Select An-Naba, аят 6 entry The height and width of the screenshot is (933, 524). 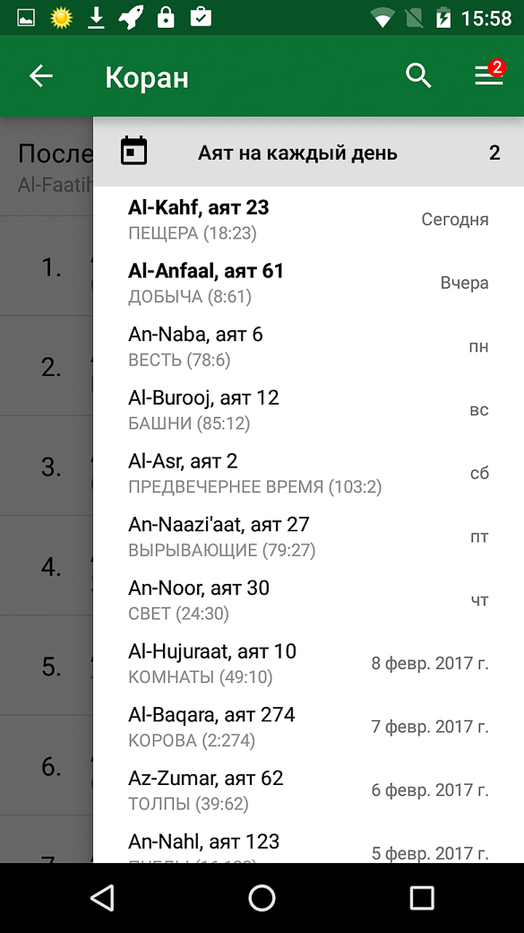pyautogui.click(x=308, y=346)
